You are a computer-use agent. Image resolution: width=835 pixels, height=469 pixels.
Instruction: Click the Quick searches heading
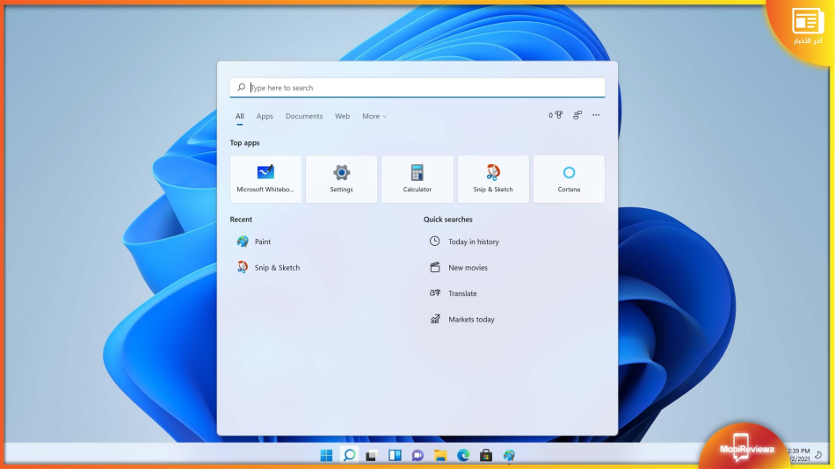click(448, 220)
